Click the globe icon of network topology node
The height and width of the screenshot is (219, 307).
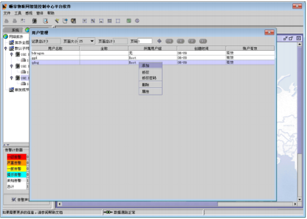6,37
